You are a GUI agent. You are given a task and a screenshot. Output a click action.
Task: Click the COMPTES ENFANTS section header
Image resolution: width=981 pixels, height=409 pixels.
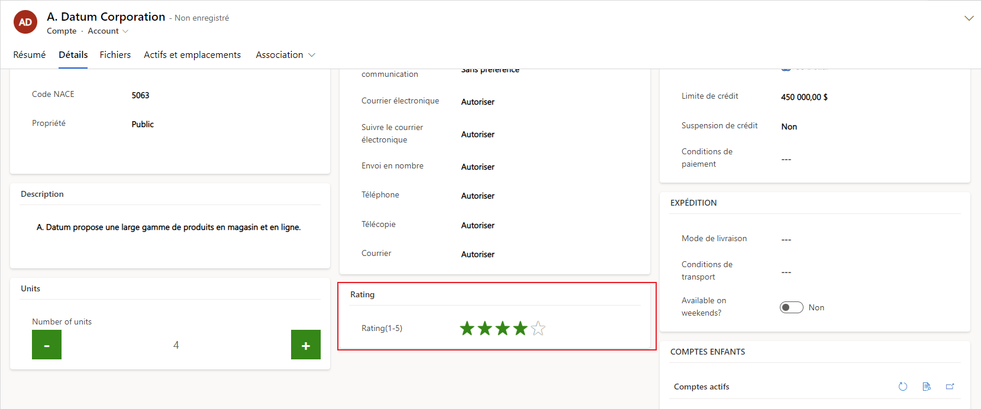(708, 352)
